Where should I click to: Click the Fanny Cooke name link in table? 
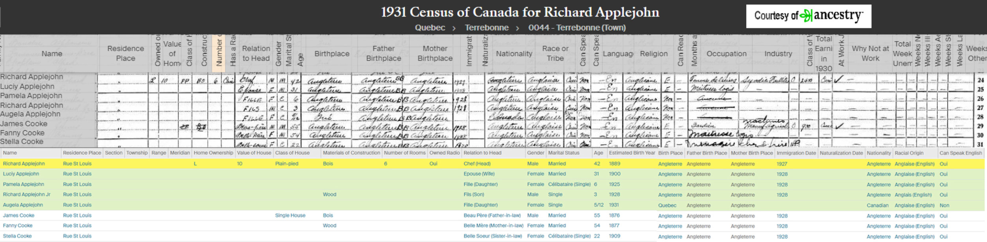[18, 225]
